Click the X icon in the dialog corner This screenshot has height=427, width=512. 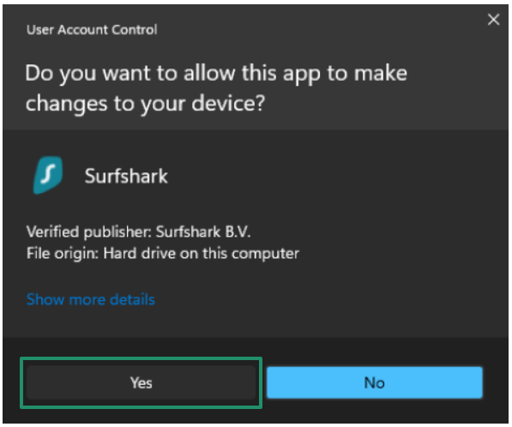[493, 19]
